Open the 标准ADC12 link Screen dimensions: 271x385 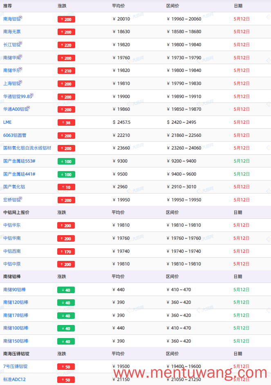pos(14,379)
